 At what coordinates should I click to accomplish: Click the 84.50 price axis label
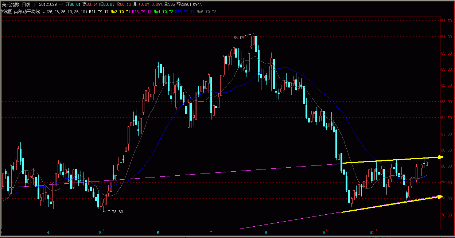point(447,21)
